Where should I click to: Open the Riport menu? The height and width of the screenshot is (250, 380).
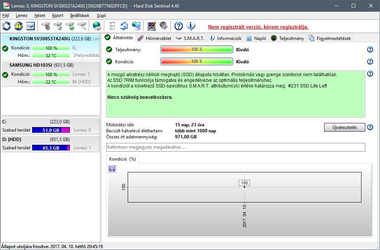58,15
